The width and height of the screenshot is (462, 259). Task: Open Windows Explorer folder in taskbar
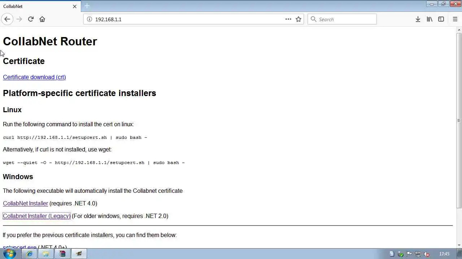click(x=46, y=254)
